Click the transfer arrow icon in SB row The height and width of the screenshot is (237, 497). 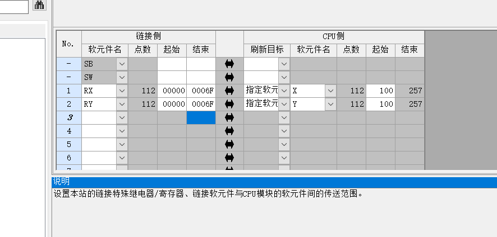[229, 64]
